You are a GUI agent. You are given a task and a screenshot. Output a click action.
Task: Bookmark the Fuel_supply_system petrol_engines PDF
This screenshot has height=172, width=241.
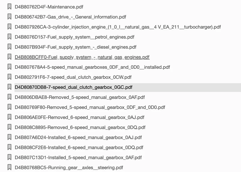point(10,37)
